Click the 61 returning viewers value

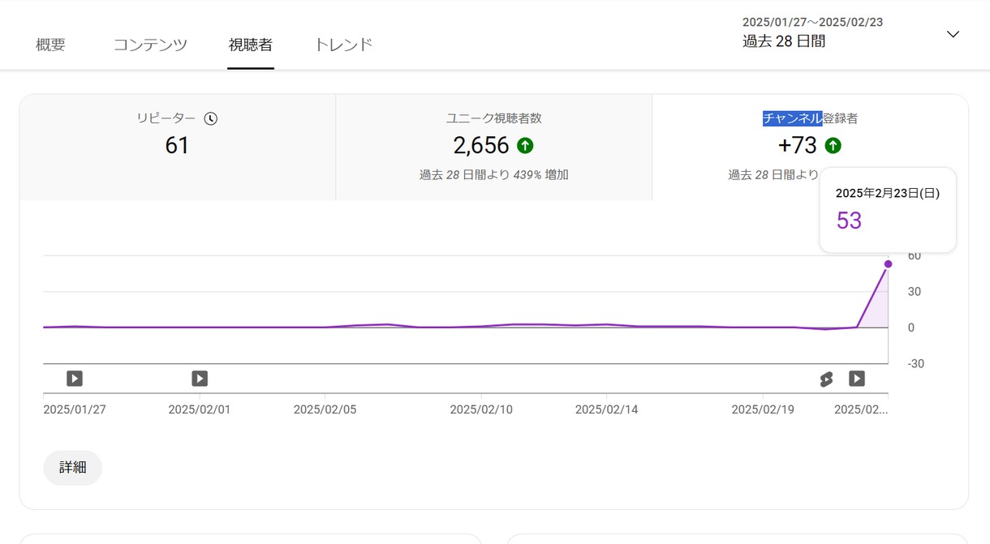click(x=177, y=146)
